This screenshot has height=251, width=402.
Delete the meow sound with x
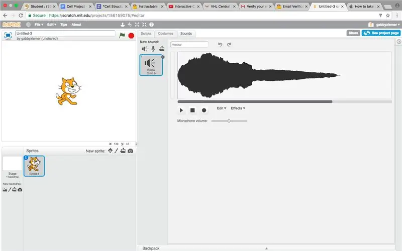[163, 57]
